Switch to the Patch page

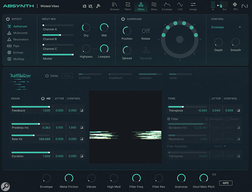pos(128,6)
